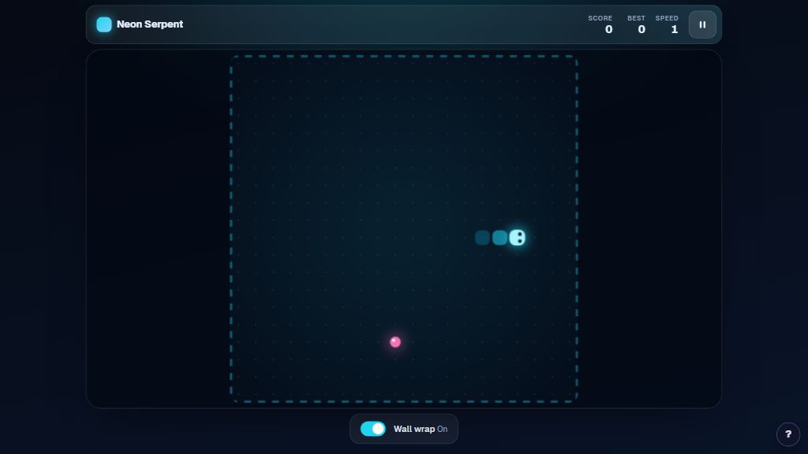Click the pink food orb
Image resolution: width=808 pixels, height=454 pixels.
pos(395,342)
